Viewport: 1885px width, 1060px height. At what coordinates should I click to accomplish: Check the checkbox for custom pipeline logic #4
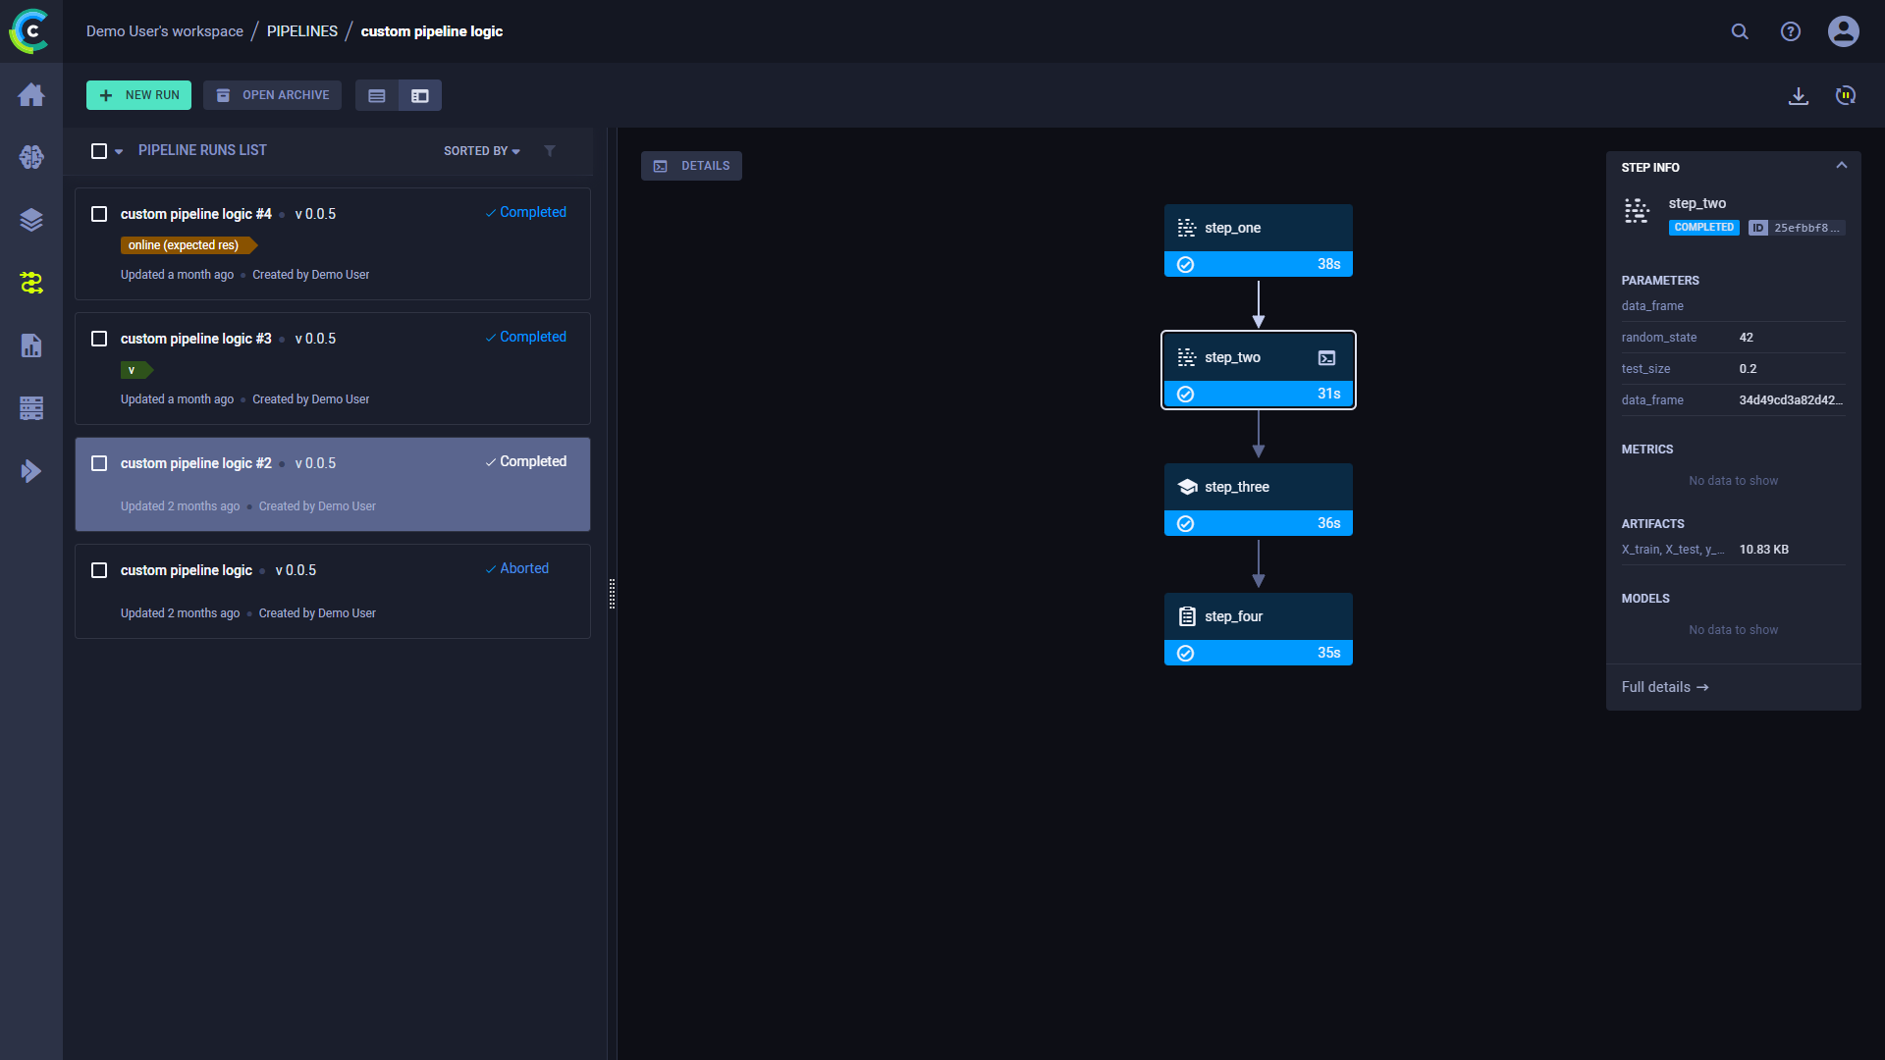tap(99, 213)
